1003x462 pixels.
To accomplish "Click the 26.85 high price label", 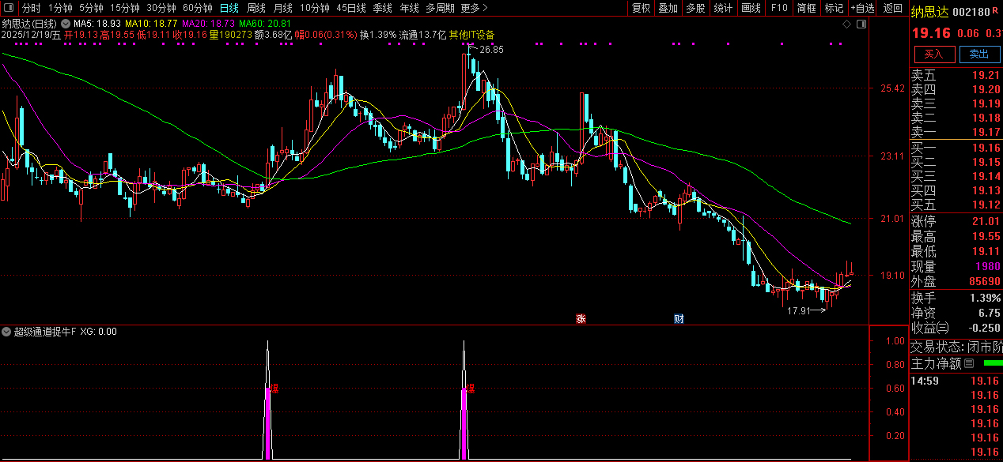I will 491,49.
